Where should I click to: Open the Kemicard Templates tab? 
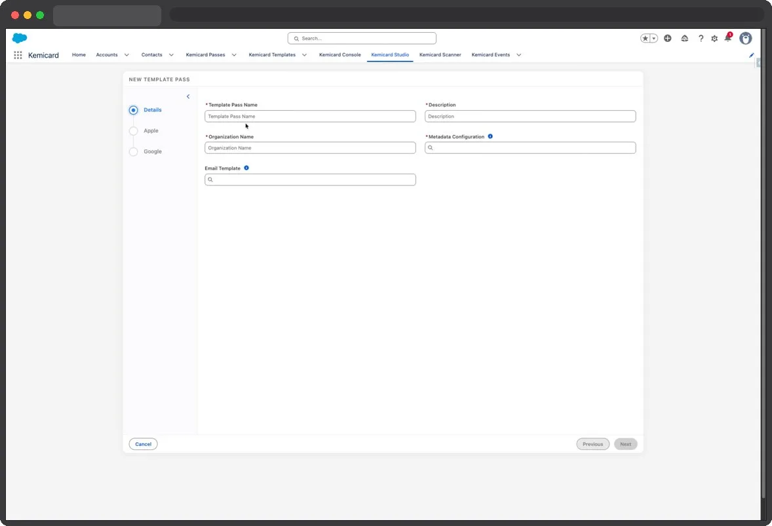[272, 54]
